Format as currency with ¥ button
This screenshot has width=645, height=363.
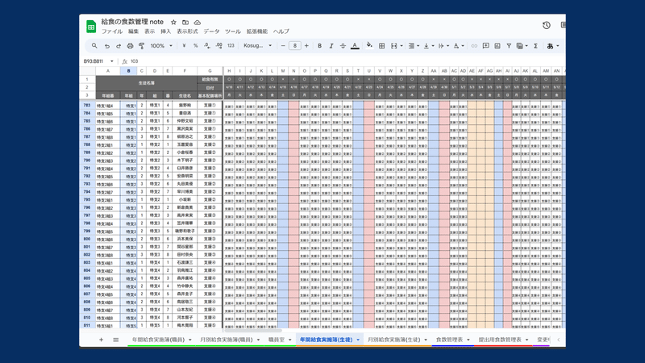184,46
